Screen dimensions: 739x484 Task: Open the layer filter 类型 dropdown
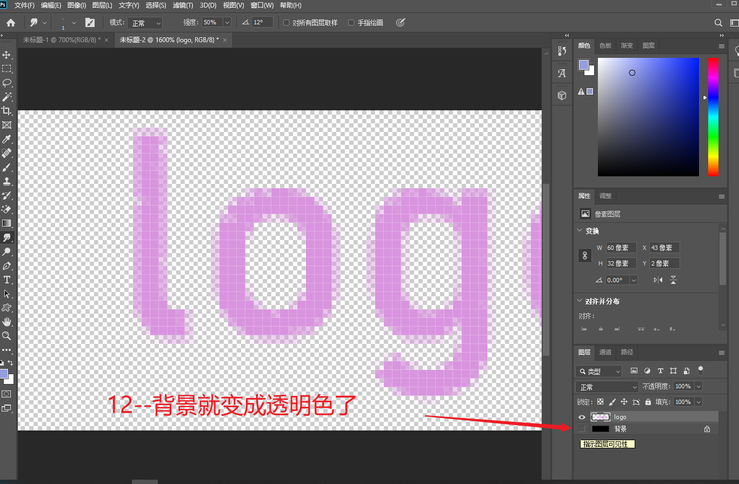point(599,371)
